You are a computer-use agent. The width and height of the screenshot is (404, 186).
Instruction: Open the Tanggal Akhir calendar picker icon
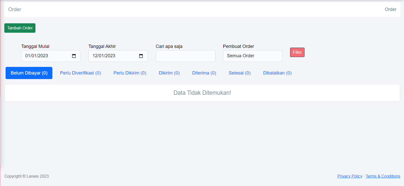point(141,56)
